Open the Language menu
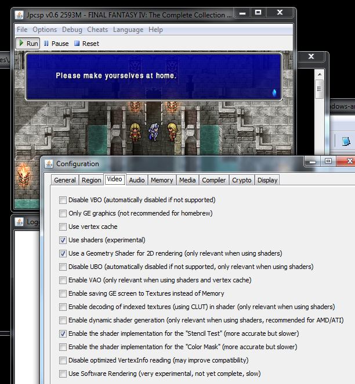 [x=128, y=30]
